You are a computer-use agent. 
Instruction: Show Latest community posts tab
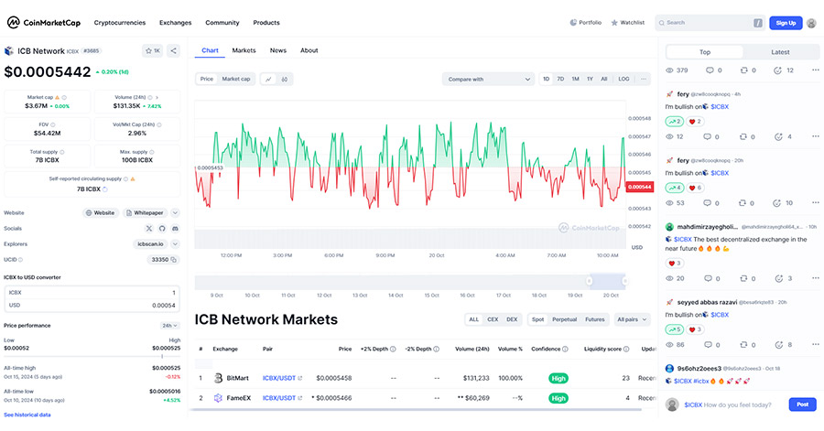(780, 52)
